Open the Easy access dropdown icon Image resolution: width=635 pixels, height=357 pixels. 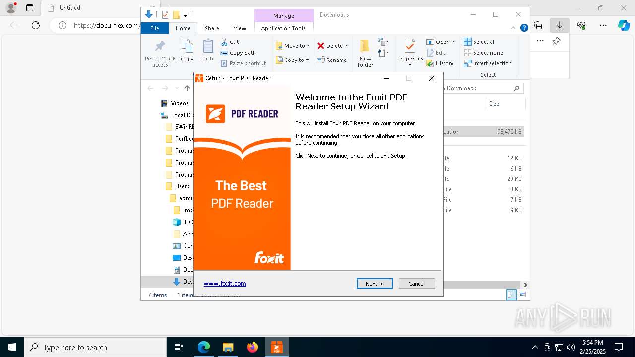[x=383, y=52]
